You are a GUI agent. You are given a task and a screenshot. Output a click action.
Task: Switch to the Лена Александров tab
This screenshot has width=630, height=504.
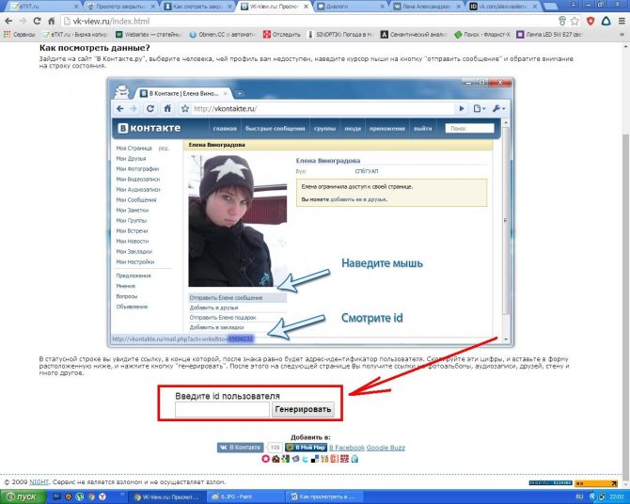(427, 6)
